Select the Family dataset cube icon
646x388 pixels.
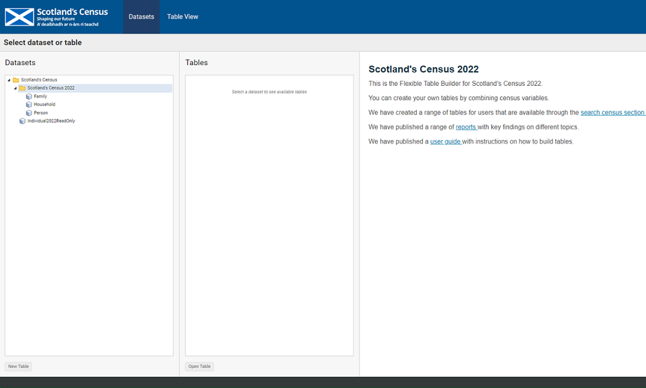tap(29, 97)
